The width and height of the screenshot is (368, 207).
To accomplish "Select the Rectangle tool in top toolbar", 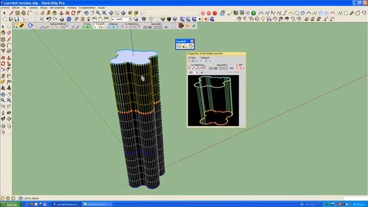I will coord(17,13).
